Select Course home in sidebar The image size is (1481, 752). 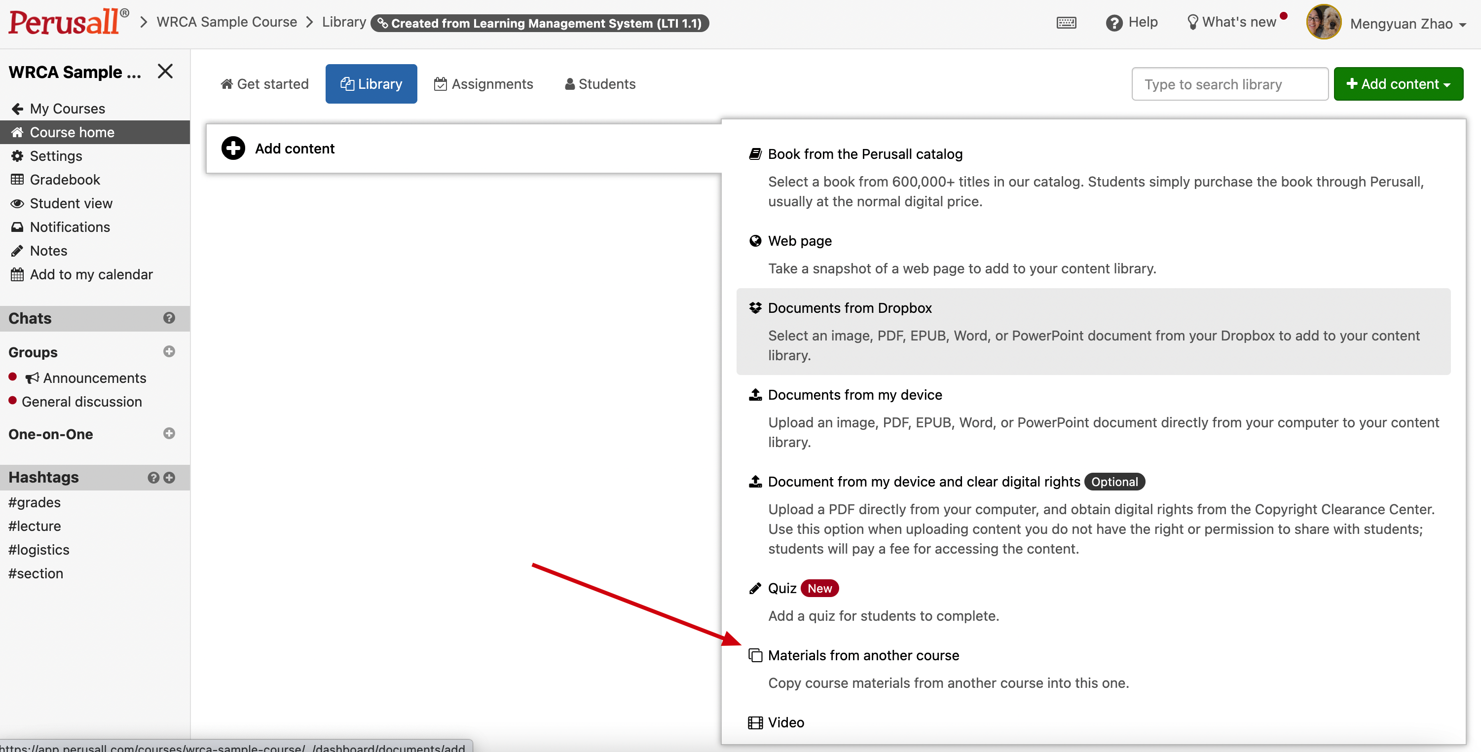[x=95, y=132]
